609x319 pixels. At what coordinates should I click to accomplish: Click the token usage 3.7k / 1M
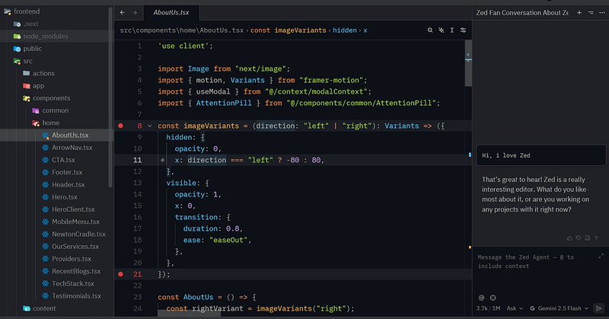tap(488, 308)
